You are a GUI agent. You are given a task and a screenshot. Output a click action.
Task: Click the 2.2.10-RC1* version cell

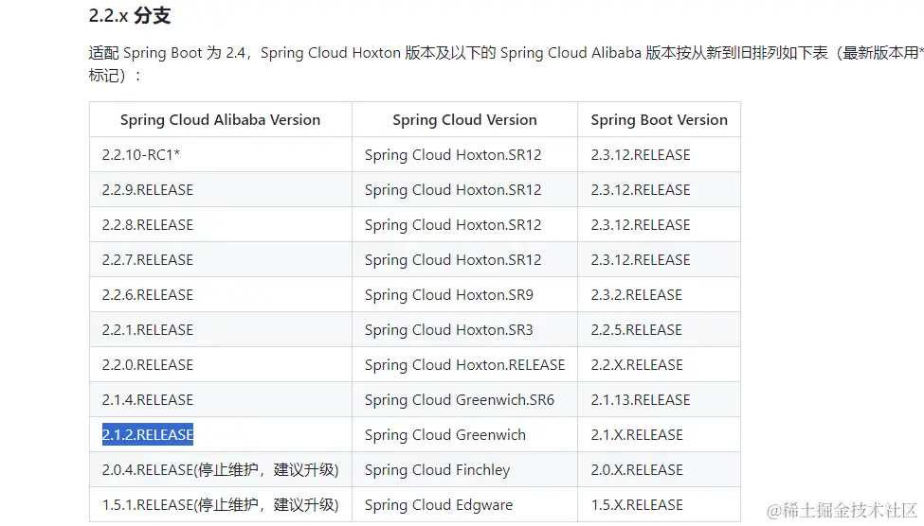tap(141, 155)
